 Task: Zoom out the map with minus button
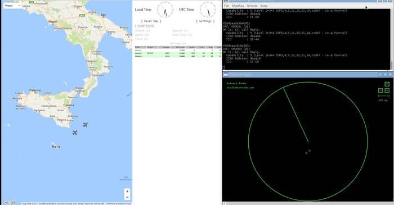point(127,197)
